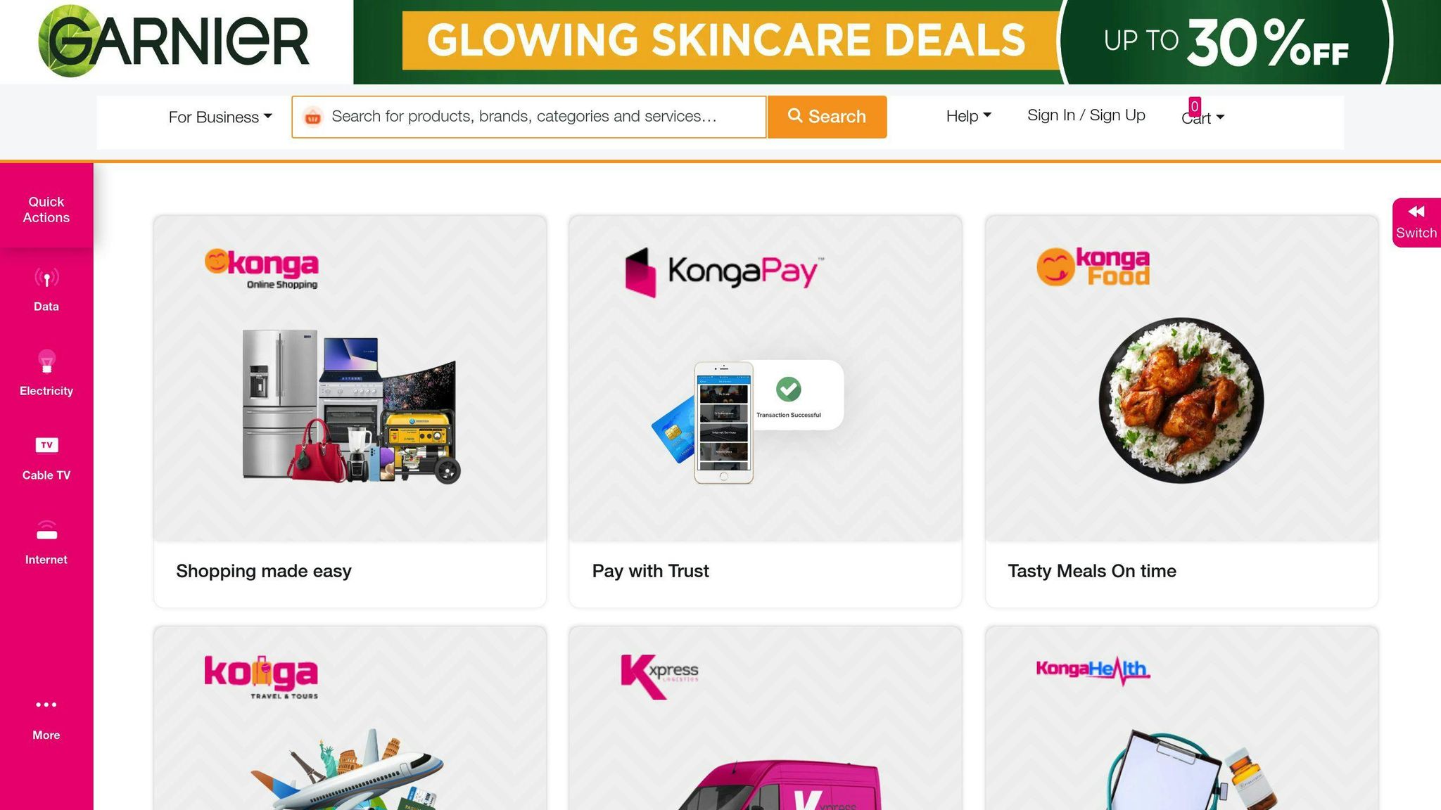The width and height of the screenshot is (1441, 810).
Task: Open the Konga Travel & Tours card
Action: [350, 718]
